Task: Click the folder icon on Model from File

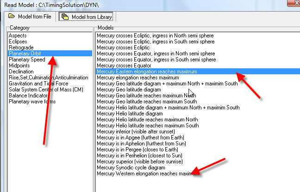Action: 11,17
